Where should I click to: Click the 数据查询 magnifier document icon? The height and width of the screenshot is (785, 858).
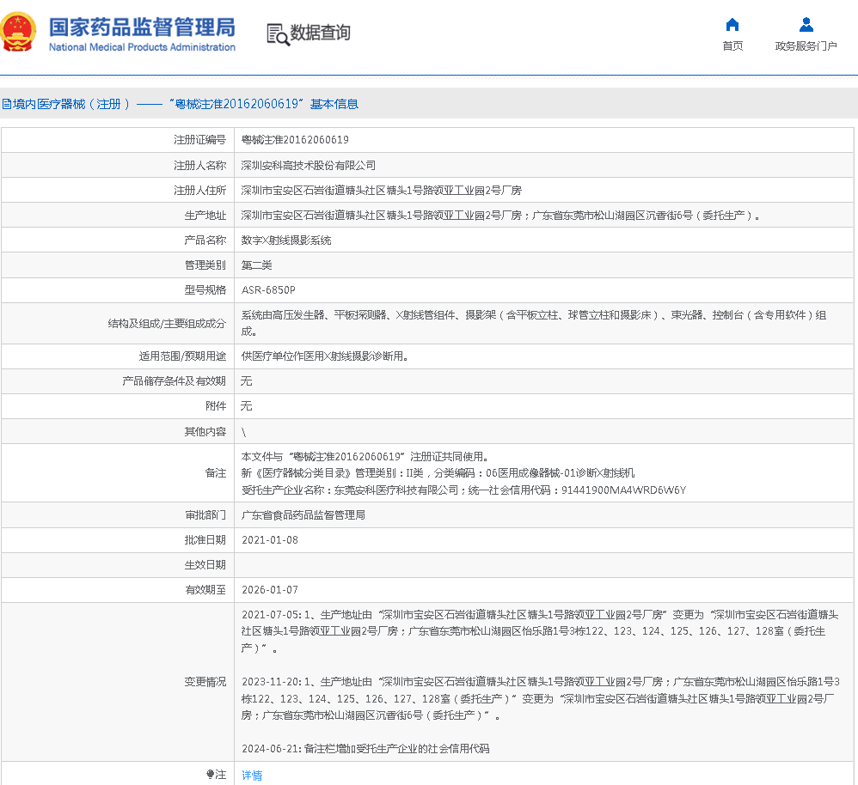[x=277, y=34]
